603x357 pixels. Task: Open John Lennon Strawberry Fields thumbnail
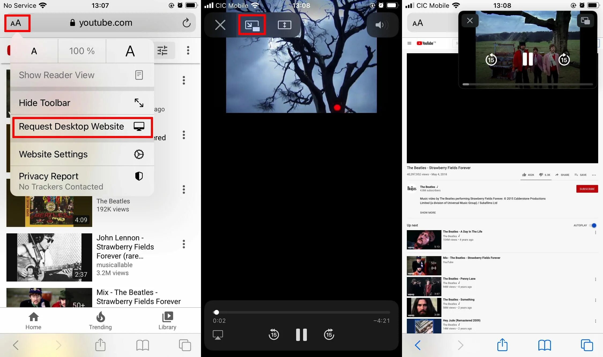point(49,257)
